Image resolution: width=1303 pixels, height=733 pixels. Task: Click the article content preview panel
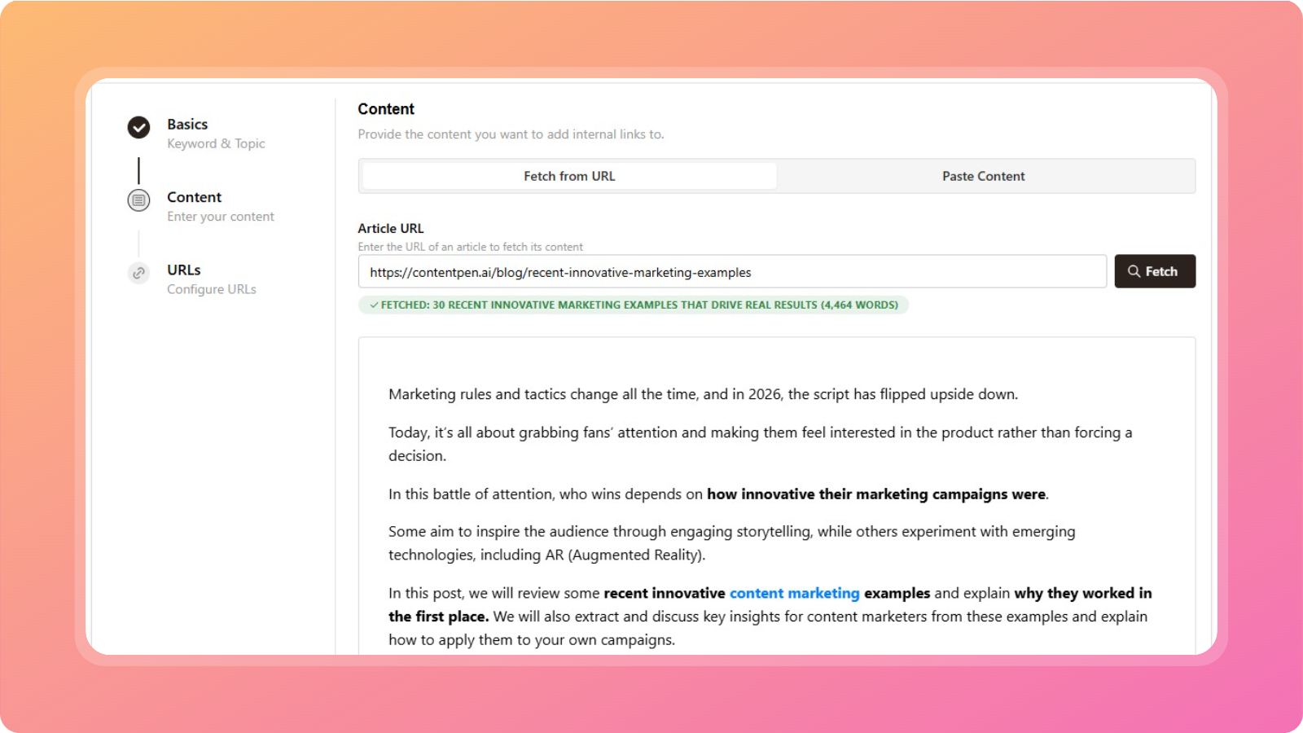774,489
